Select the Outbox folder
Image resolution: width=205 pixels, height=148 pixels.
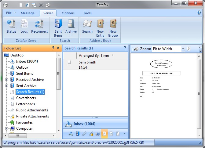[x=22, y=67]
